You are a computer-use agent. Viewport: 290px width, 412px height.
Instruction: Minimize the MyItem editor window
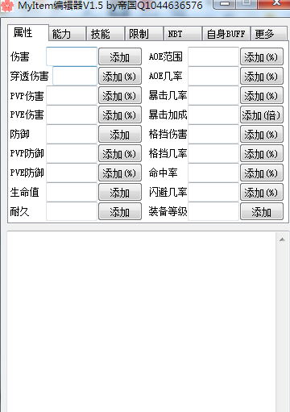click(225, 4)
